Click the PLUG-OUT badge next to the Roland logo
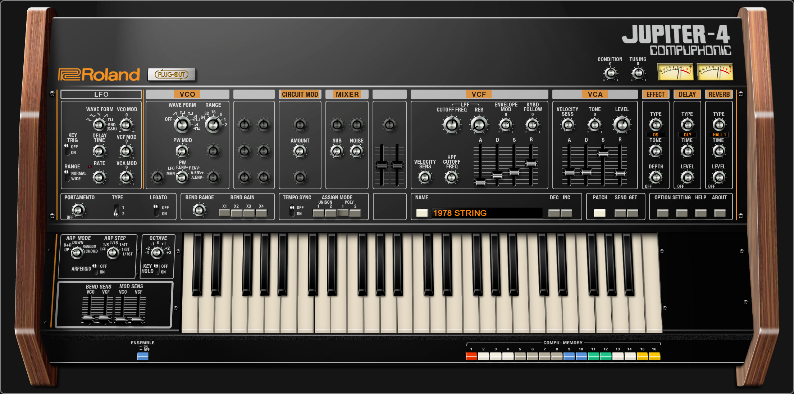Image resolution: width=794 pixels, height=394 pixels. (172, 75)
